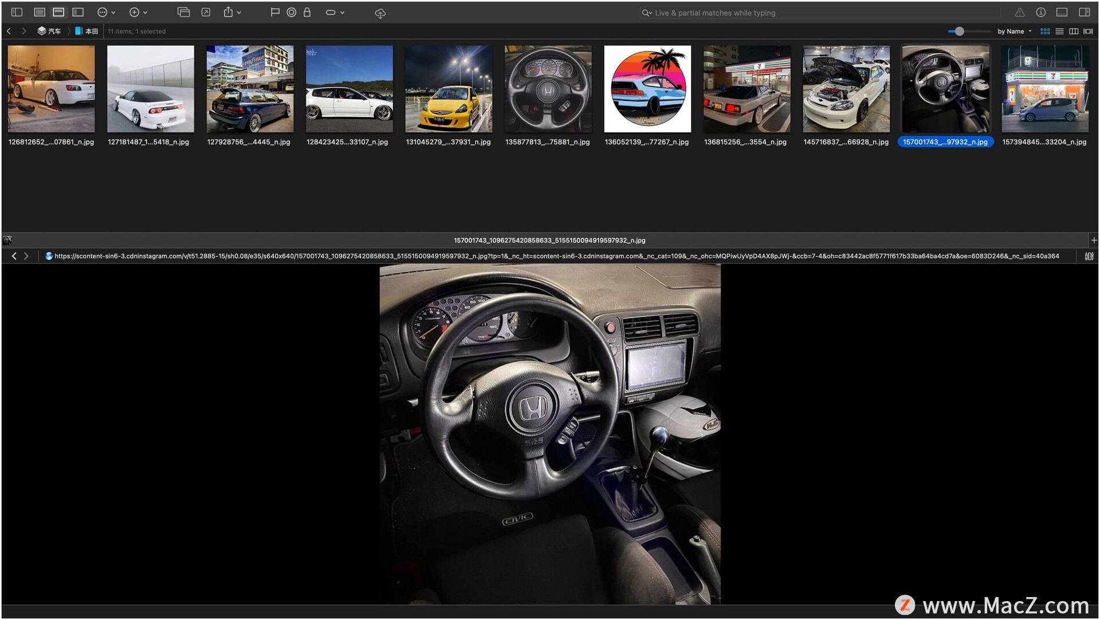Select the side-by-side preview layout
The height and width of the screenshot is (620, 1100).
pos(78,12)
